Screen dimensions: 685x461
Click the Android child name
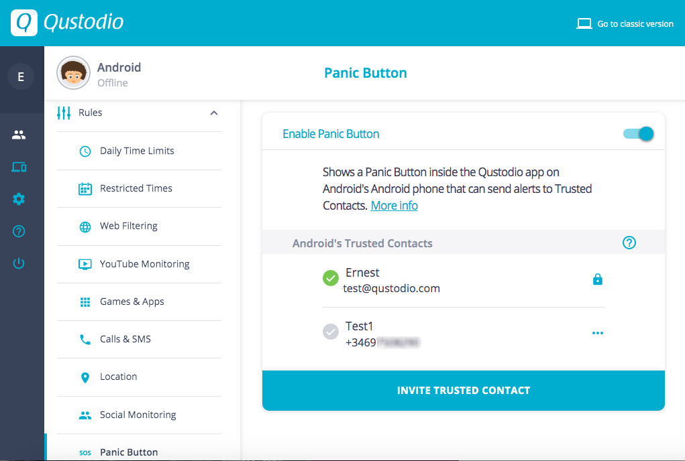[x=119, y=68]
